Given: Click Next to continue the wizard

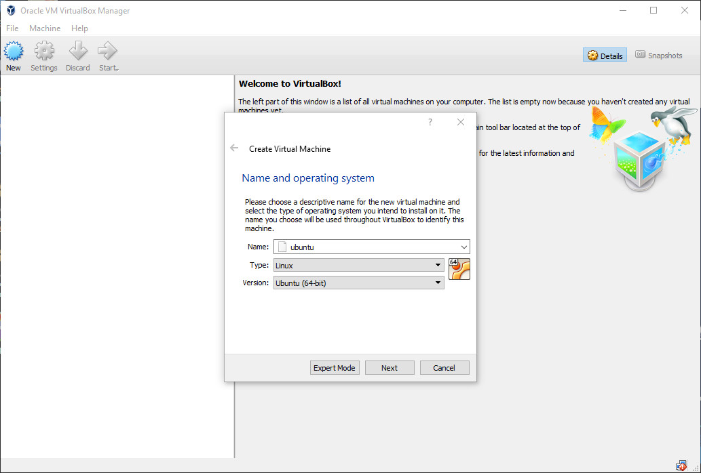Looking at the screenshot, I should 390,368.
